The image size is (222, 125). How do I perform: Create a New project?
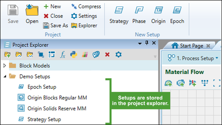click(52, 7)
